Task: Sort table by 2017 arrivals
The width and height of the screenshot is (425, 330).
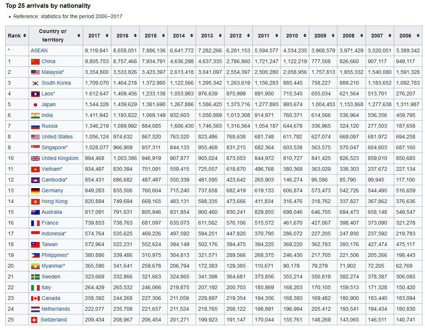Action: coord(107,36)
